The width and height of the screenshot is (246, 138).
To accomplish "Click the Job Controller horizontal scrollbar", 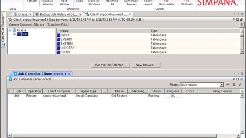I will [115, 135].
